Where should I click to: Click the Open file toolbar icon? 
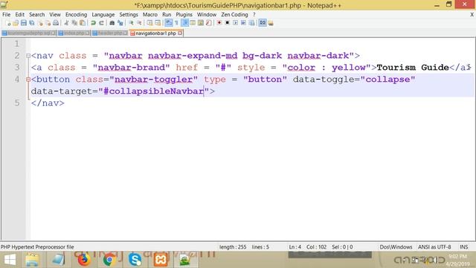tap(16, 23)
